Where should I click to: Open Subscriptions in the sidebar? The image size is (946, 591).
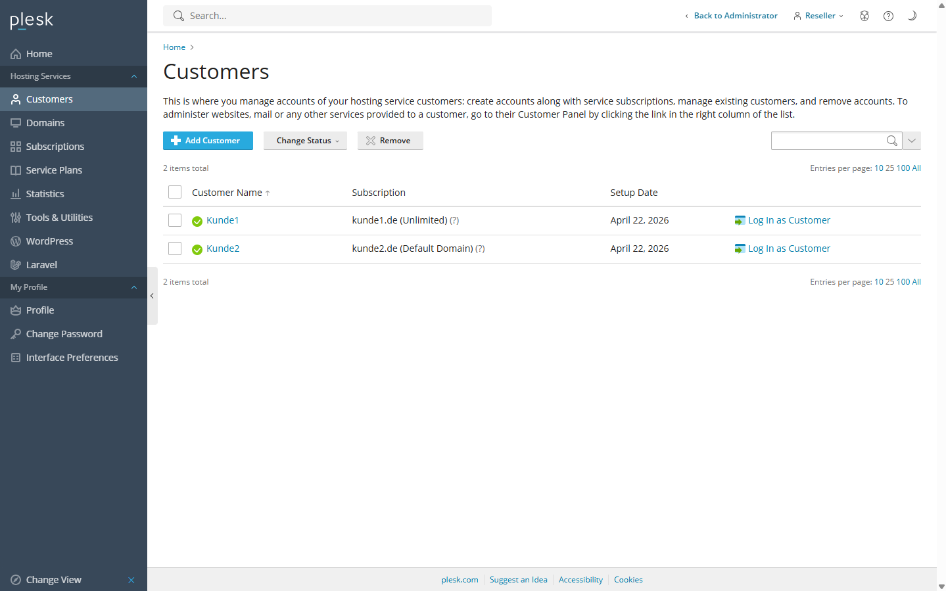tap(74, 147)
